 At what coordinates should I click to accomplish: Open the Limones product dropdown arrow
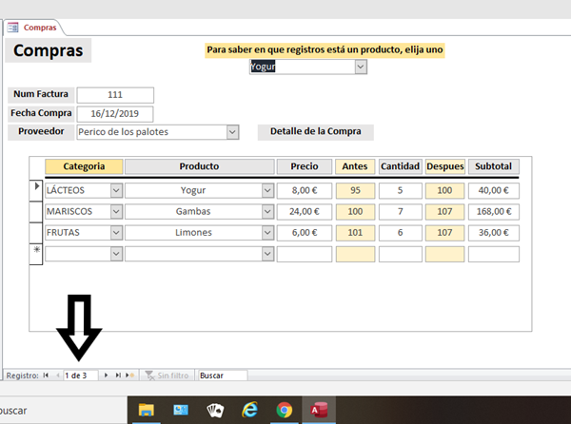tap(267, 233)
